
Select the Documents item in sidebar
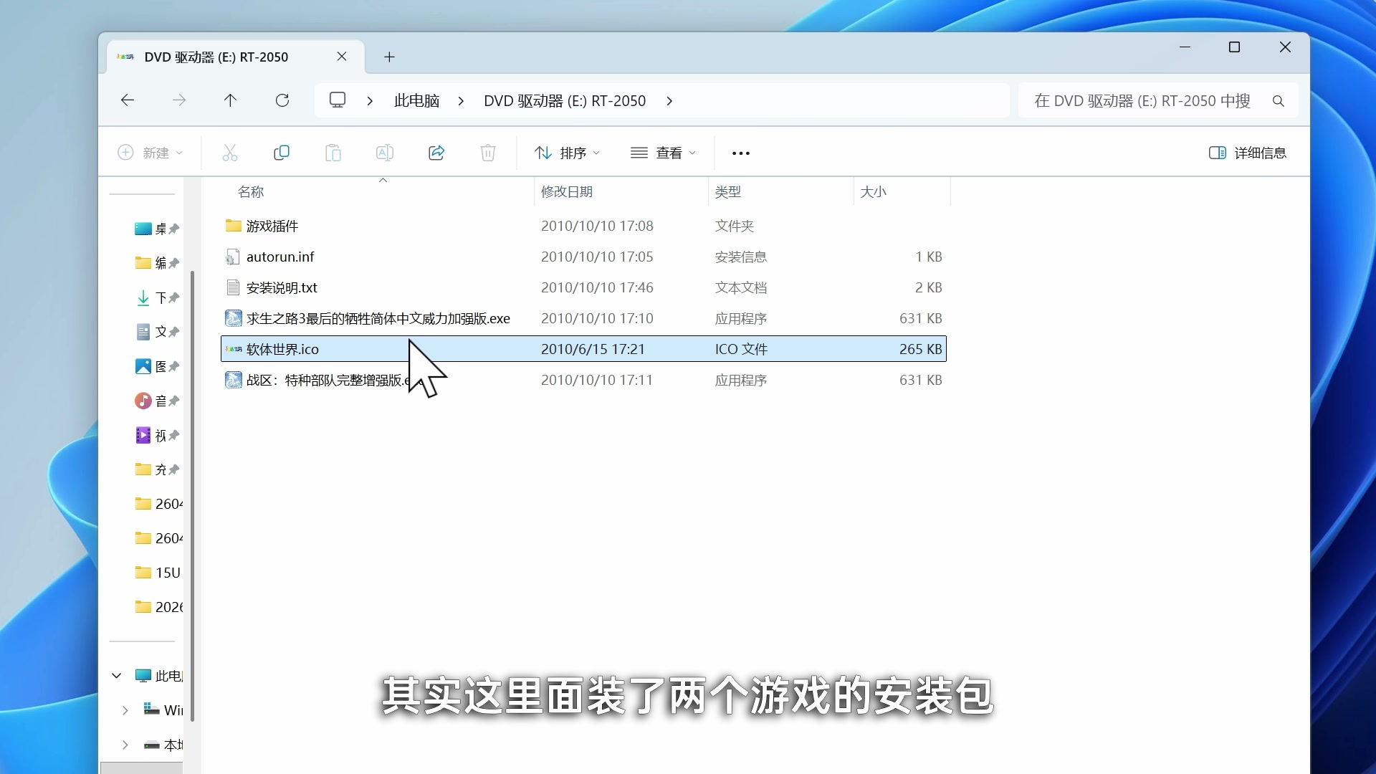(157, 332)
